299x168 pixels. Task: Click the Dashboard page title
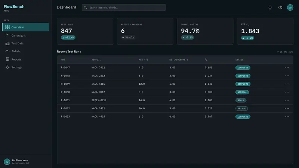click(67, 7)
